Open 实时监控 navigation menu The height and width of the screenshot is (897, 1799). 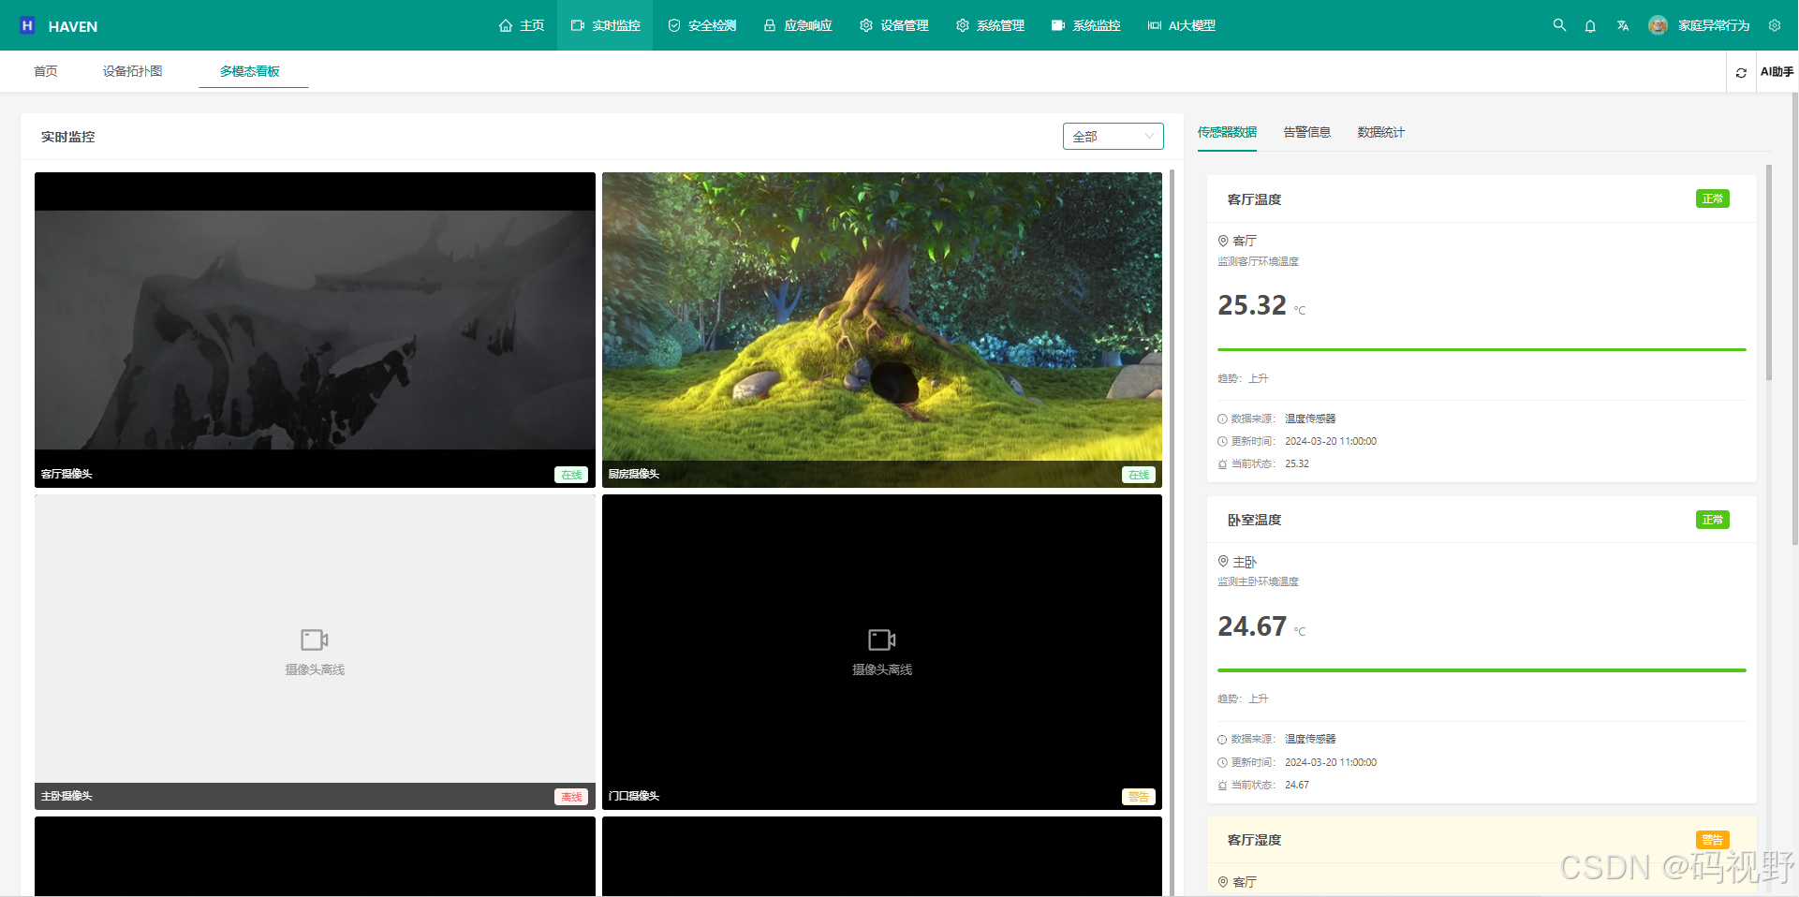pyautogui.click(x=605, y=25)
